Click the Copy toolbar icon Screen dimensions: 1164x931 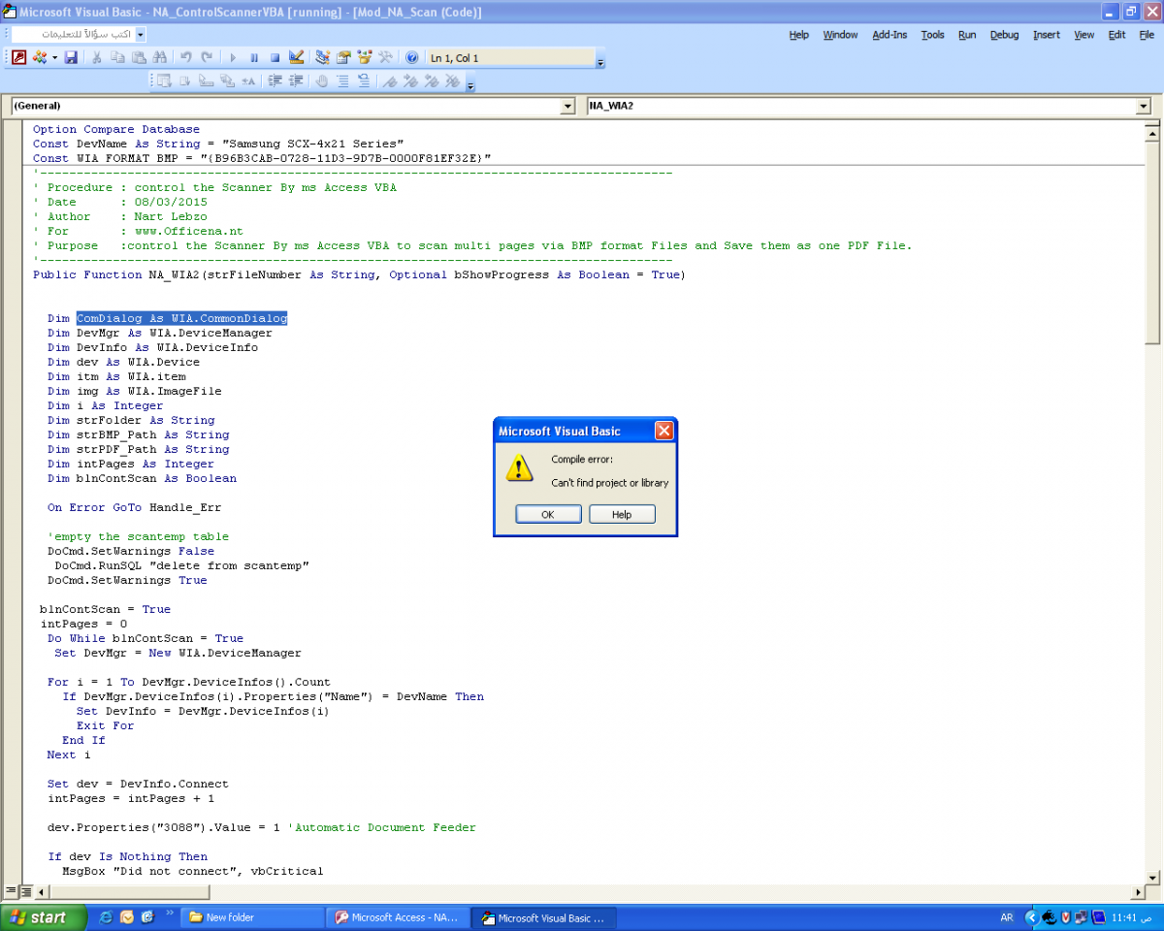[x=118, y=58]
